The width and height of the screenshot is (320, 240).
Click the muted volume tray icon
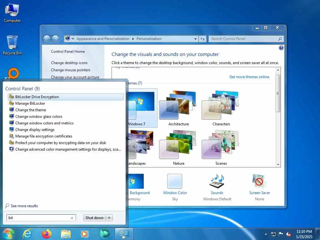(288, 234)
